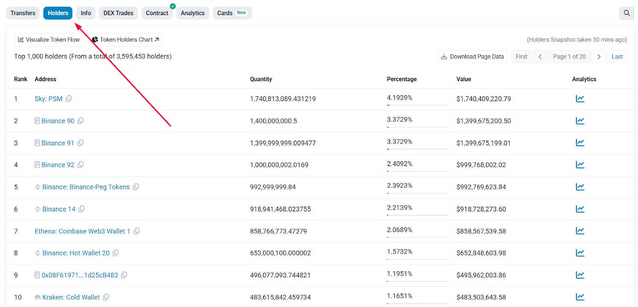Screen dimensions: 638x307
Task: Switch to the Analytics tab
Action: [x=193, y=13]
